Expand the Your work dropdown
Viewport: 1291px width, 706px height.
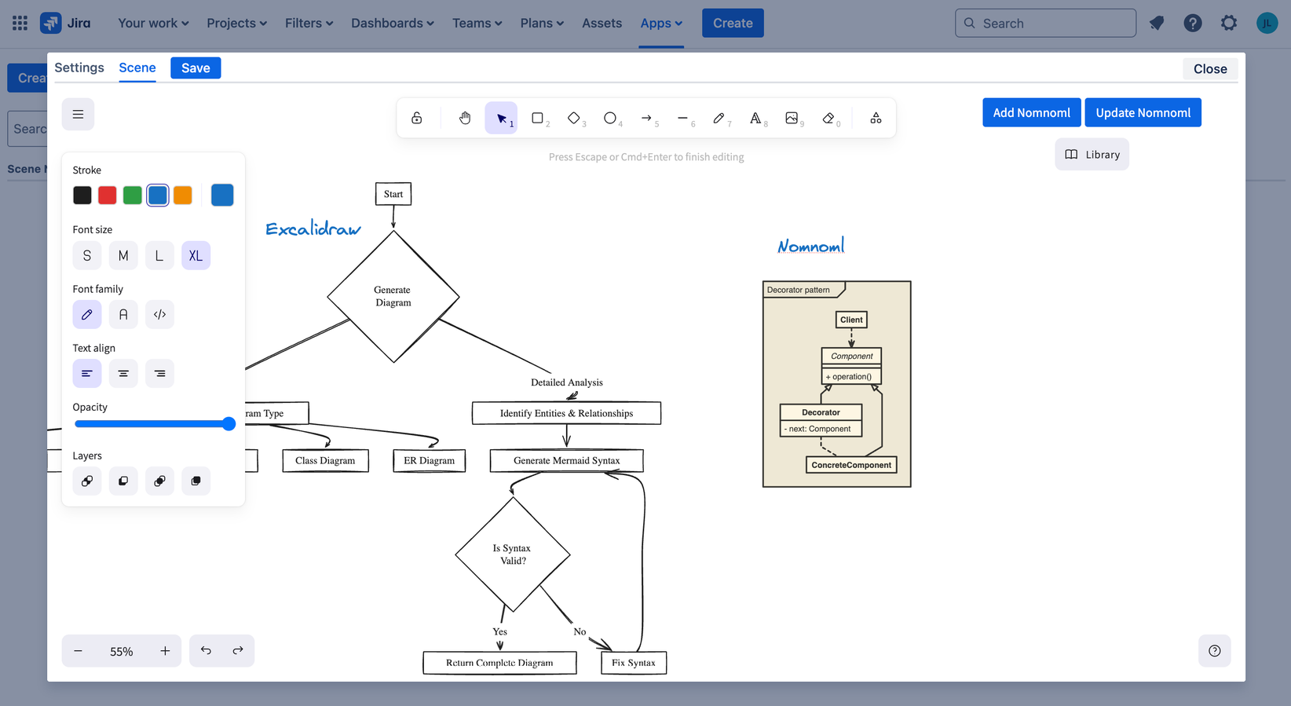(x=153, y=23)
